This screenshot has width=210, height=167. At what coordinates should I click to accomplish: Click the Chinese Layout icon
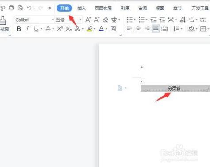pos(171,19)
